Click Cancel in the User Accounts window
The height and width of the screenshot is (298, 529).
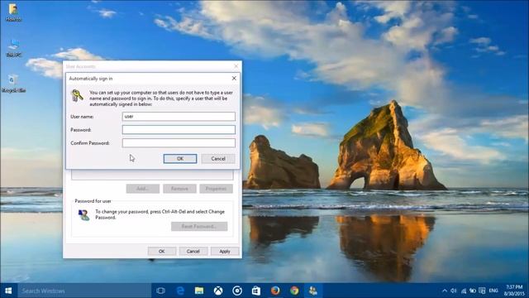click(193, 251)
